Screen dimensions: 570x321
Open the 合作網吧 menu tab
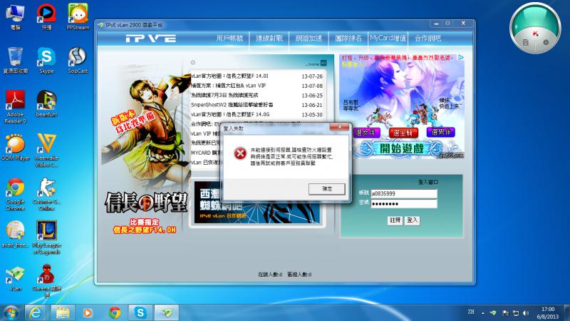(428, 39)
